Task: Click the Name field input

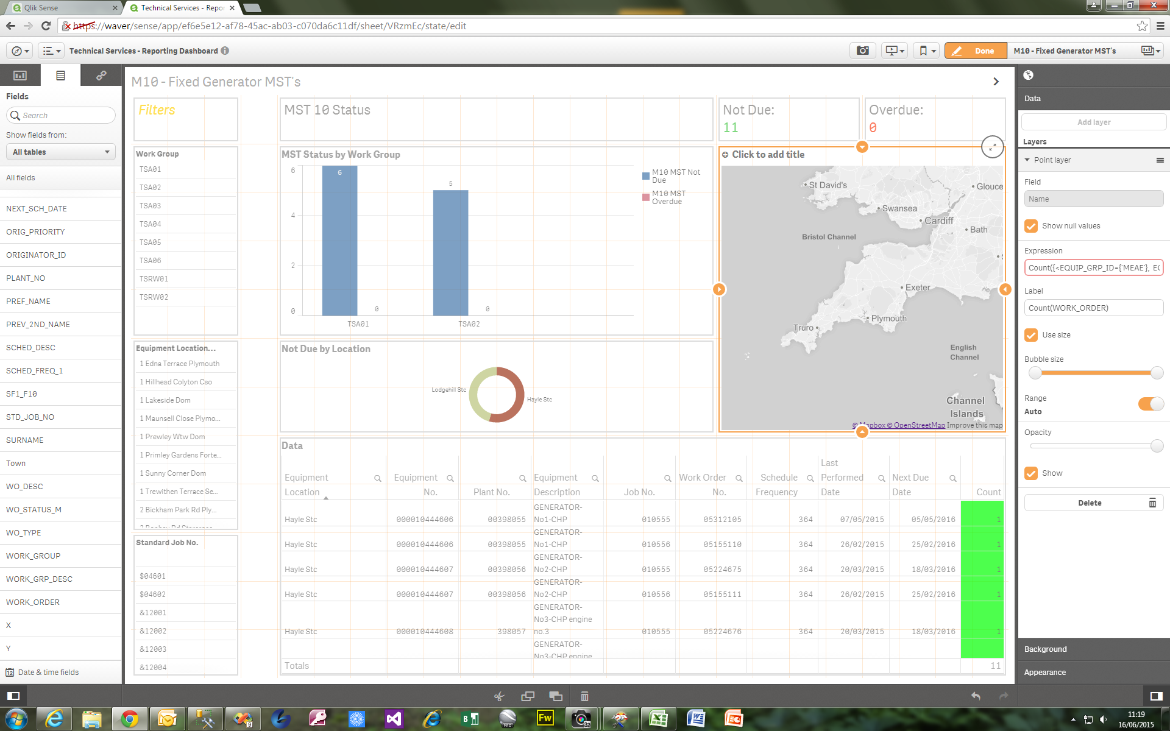Action: pos(1094,199)
